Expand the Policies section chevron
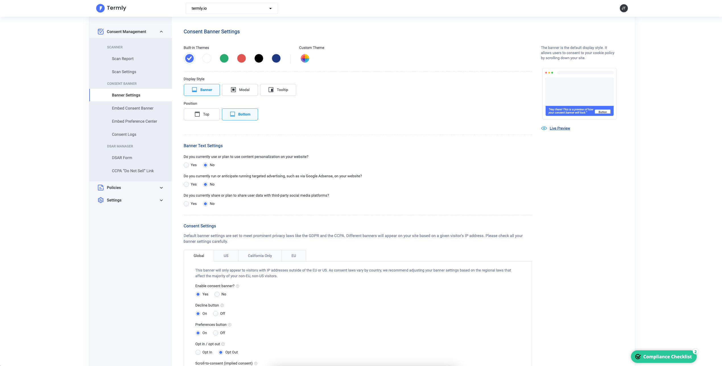This screenshot has width=722, height=366. point(161,188)
